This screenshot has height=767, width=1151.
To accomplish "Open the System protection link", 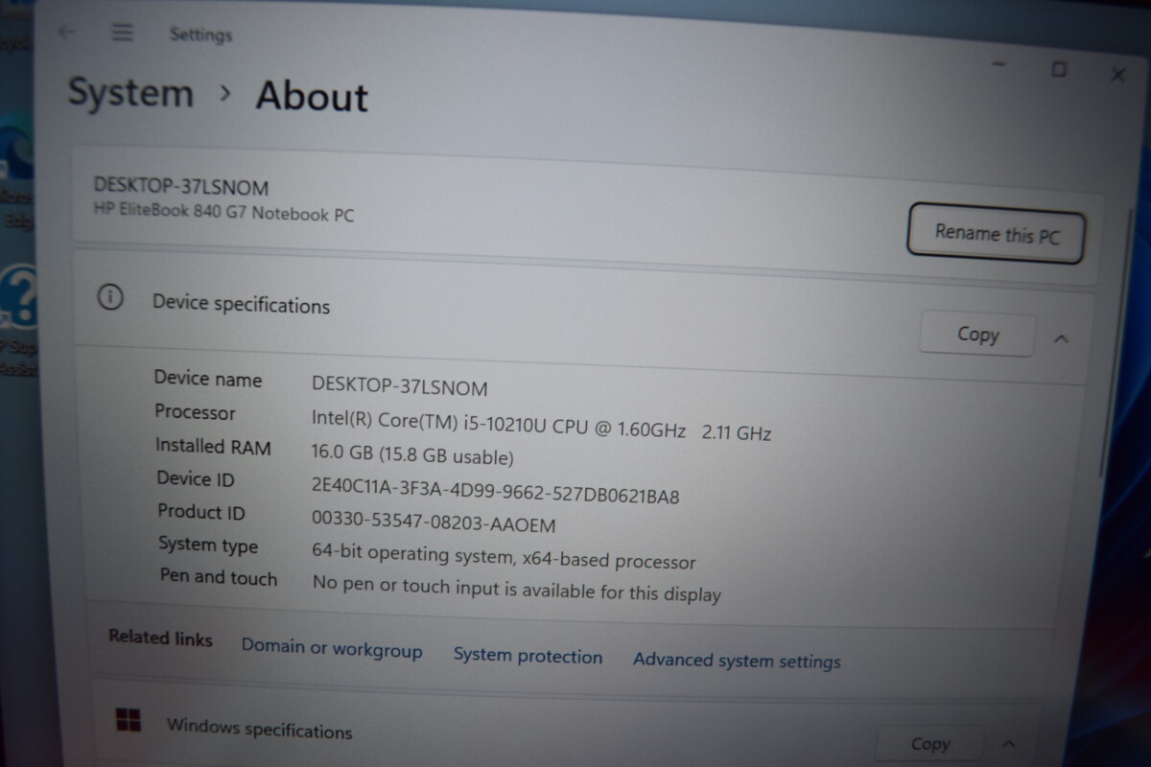I will click(528, 656).
